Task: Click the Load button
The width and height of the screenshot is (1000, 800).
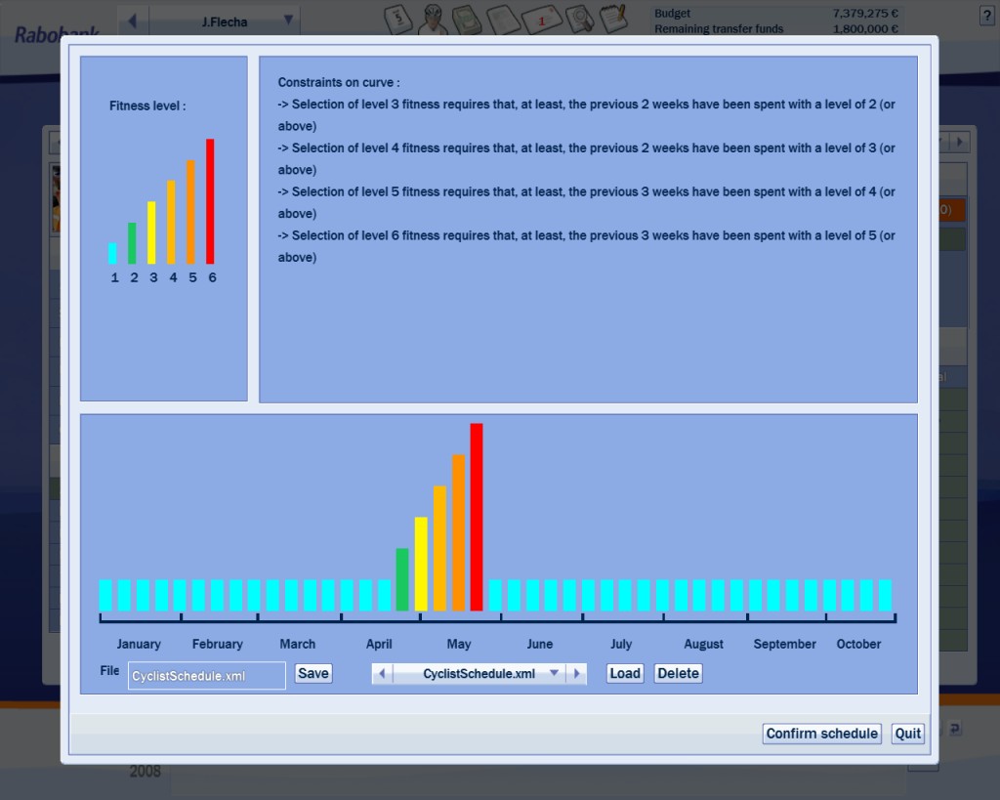Action: click(625, 673)
